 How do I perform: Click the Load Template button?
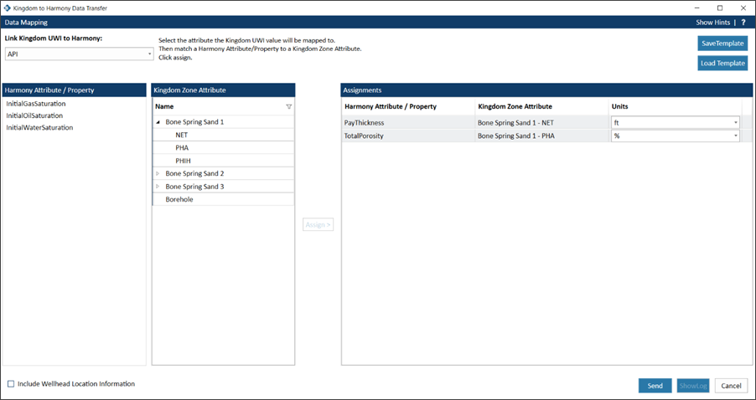tap(722, 64)
